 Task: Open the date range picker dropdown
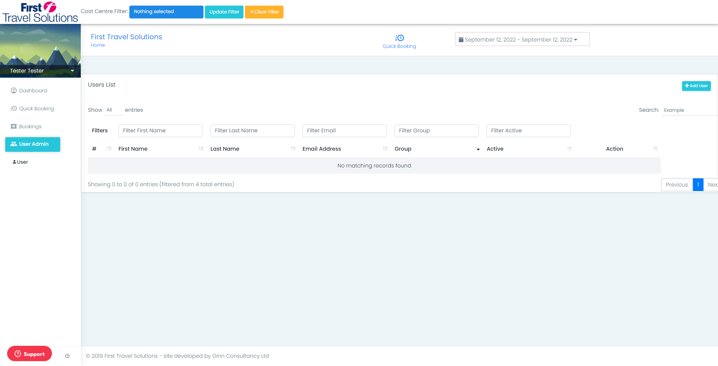tap(522, 39)
